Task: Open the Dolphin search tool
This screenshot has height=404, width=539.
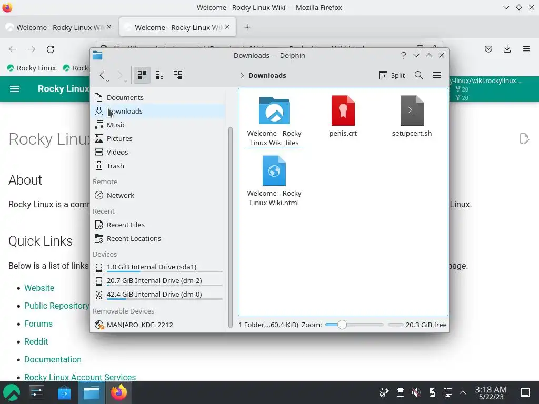Action: click(x=418, y=75)
